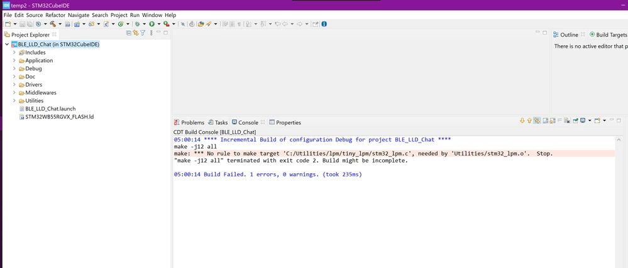Expand the Application folder chevron
Screen dimensions: 628x268
point(14,60)
